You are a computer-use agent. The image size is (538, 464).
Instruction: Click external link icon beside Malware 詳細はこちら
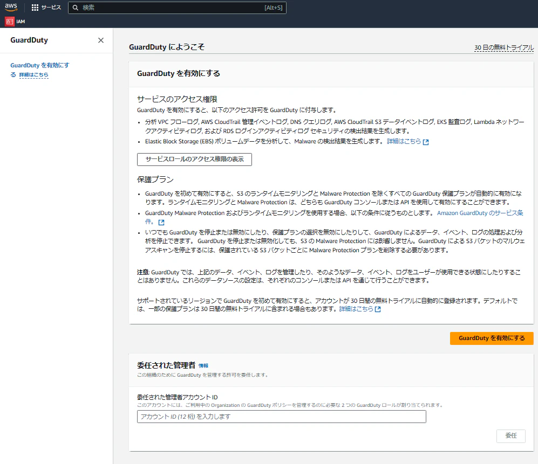tap(426, 142)
